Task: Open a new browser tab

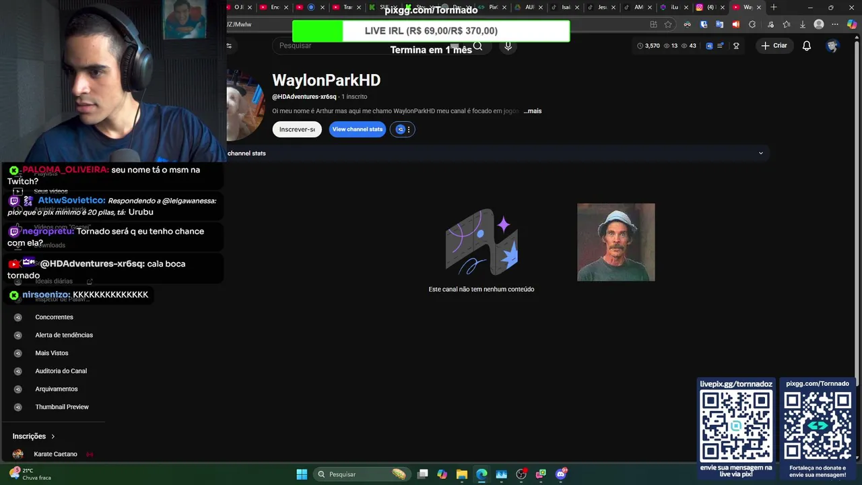Action: coord(774,7)
